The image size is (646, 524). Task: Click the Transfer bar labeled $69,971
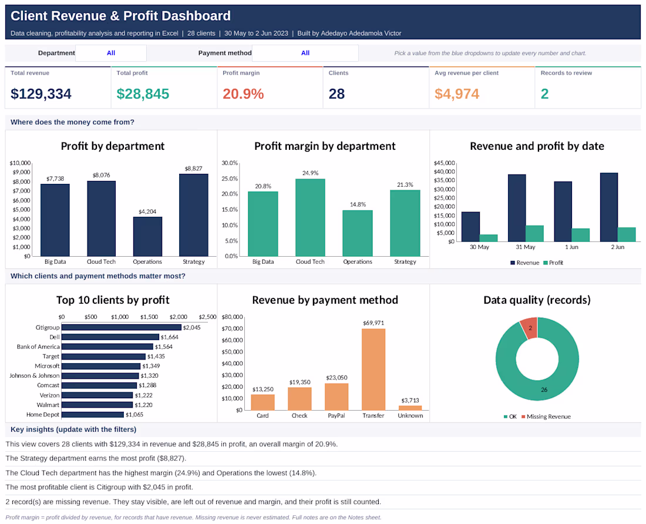374,370
